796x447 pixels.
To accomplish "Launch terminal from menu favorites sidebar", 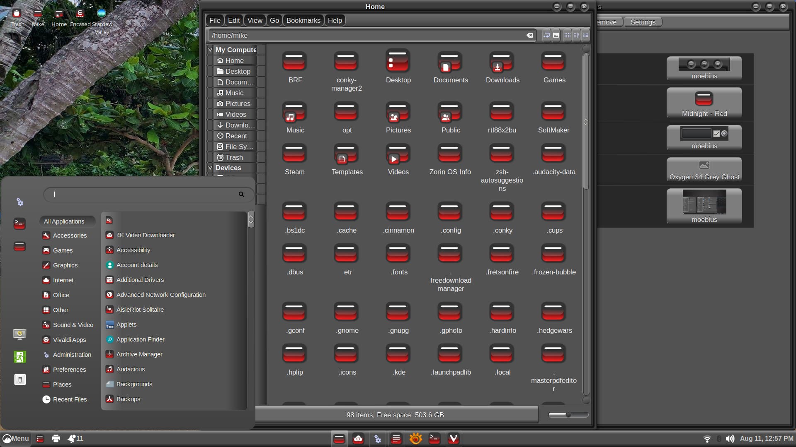I will [x=19, y=223].
